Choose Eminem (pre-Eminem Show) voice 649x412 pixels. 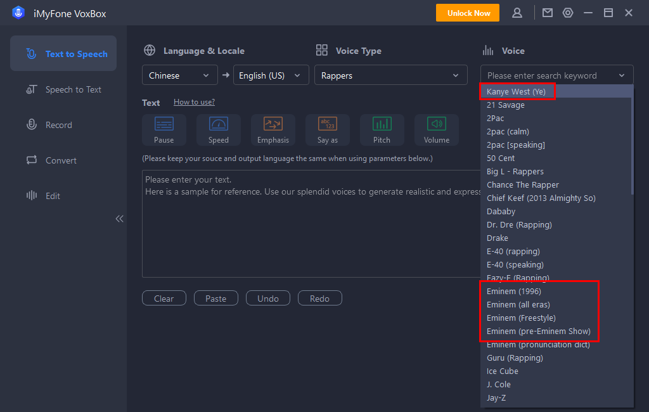(x=556, y=331)
